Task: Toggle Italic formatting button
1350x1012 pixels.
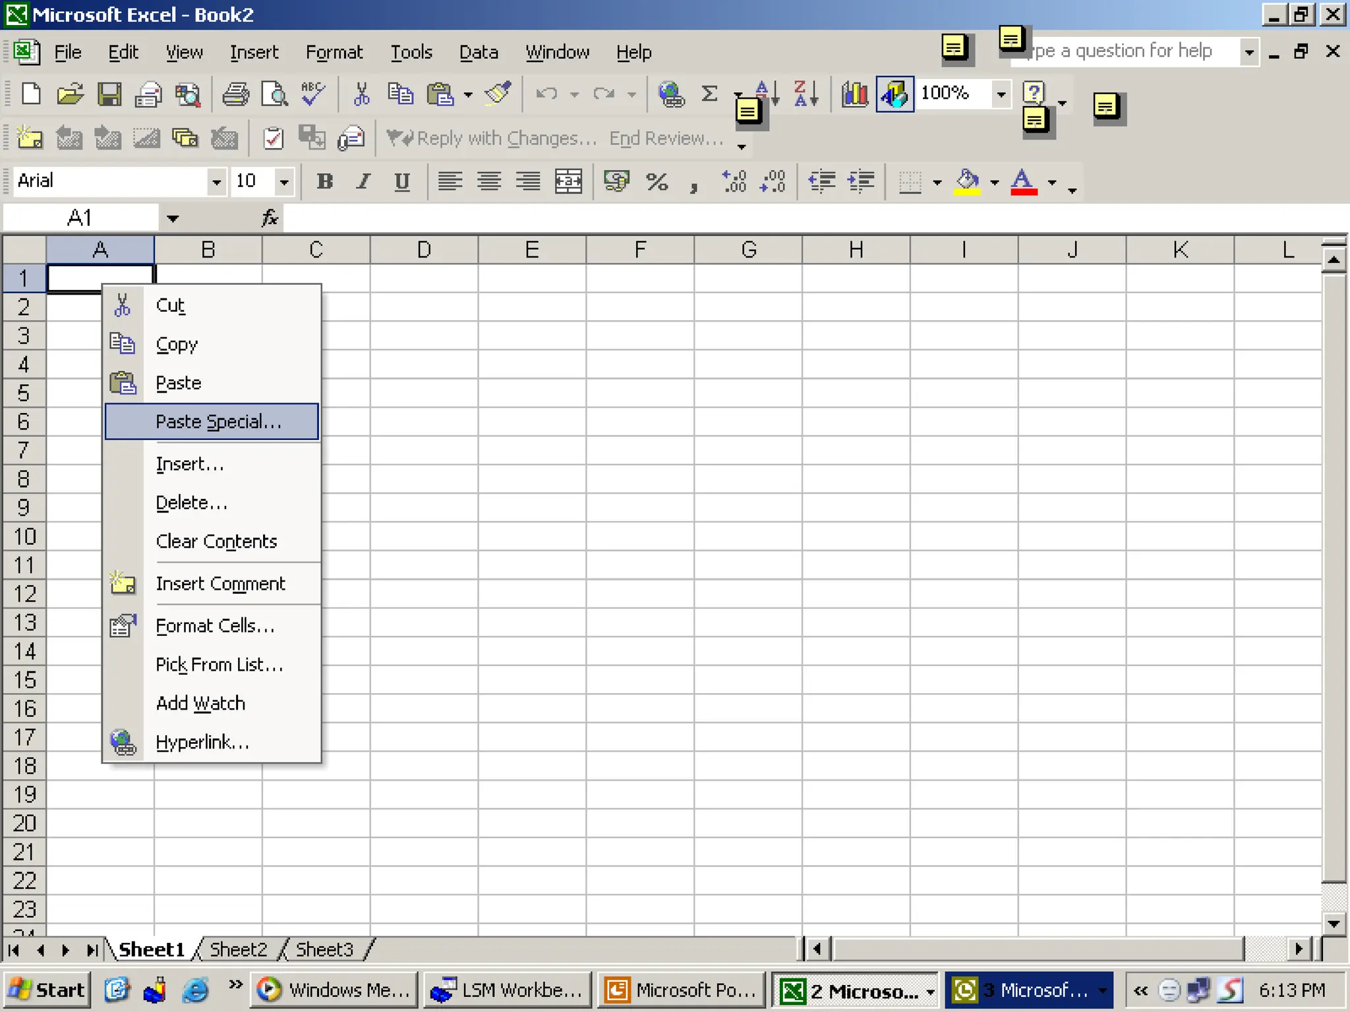Action: pyautogui.click(x=363, y=181)
